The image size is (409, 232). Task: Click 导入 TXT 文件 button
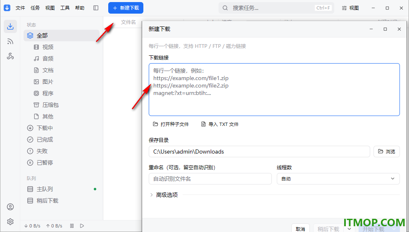coord(220,124)
